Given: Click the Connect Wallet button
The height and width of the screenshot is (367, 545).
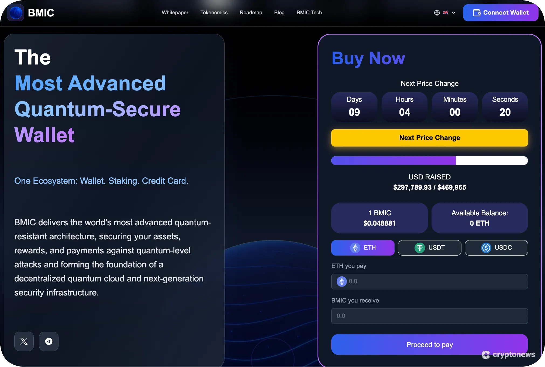Looking at the screenshot, I should pyautogui.click(x=501, y=13).
